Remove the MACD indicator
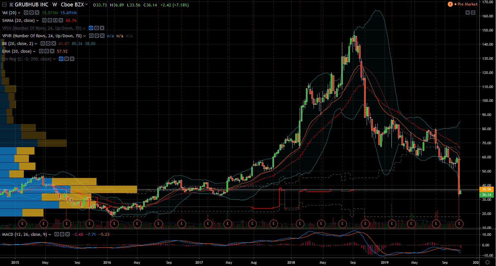 68,234
